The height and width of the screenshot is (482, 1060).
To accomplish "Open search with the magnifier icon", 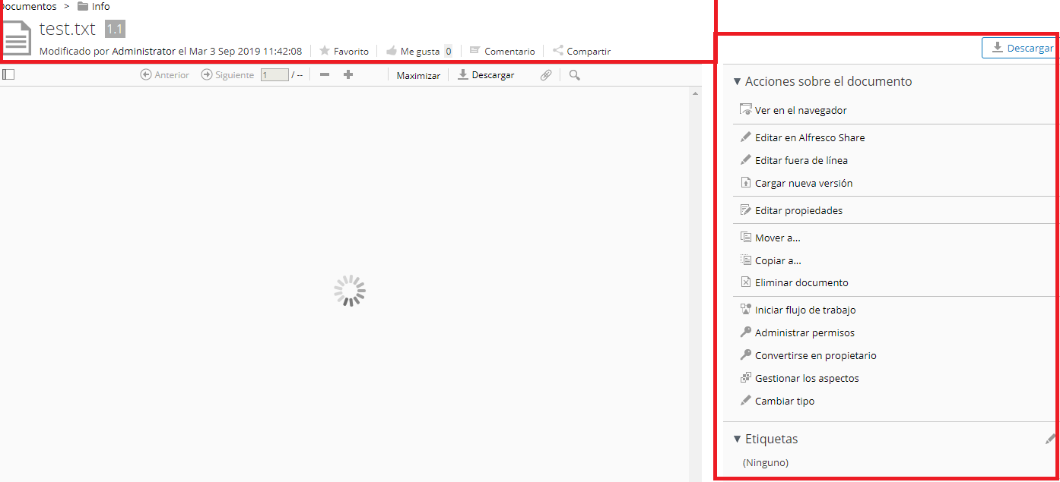I will click(x=575, y=75).
